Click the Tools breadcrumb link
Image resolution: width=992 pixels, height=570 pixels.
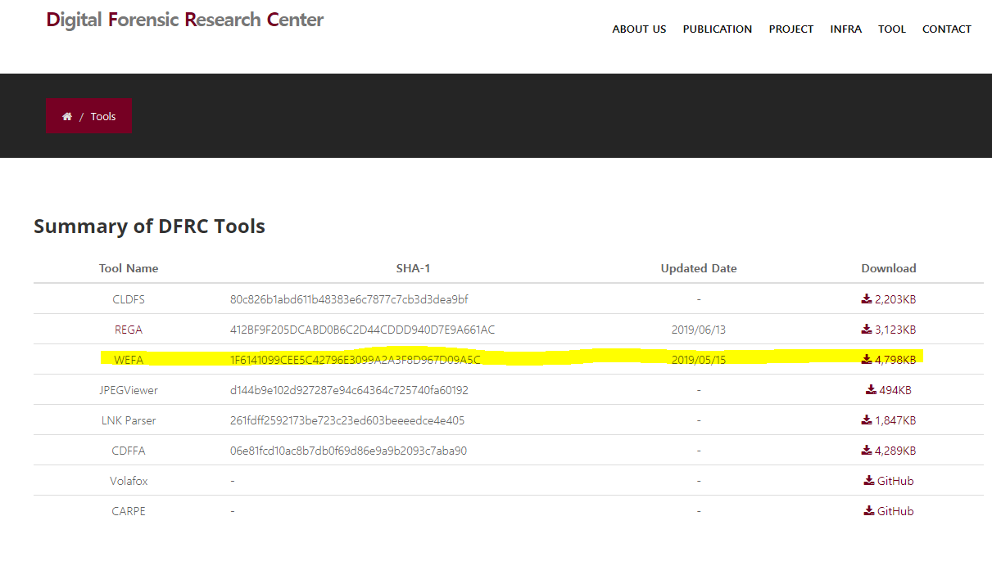(x=103, y=117)
